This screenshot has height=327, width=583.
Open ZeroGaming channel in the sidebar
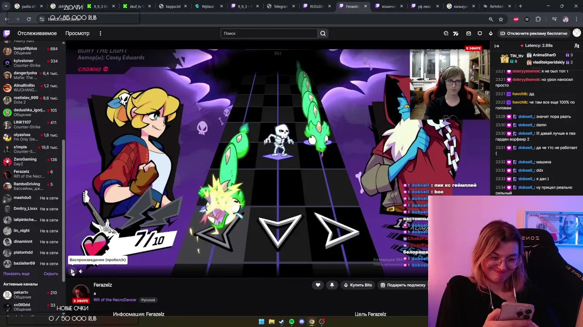coord(31,161)
